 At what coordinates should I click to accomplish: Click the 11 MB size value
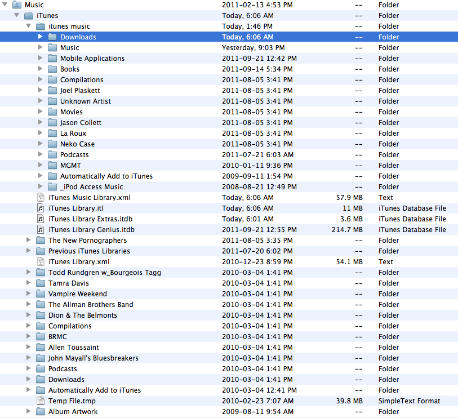pyautogui.click(x=353, y=208)
